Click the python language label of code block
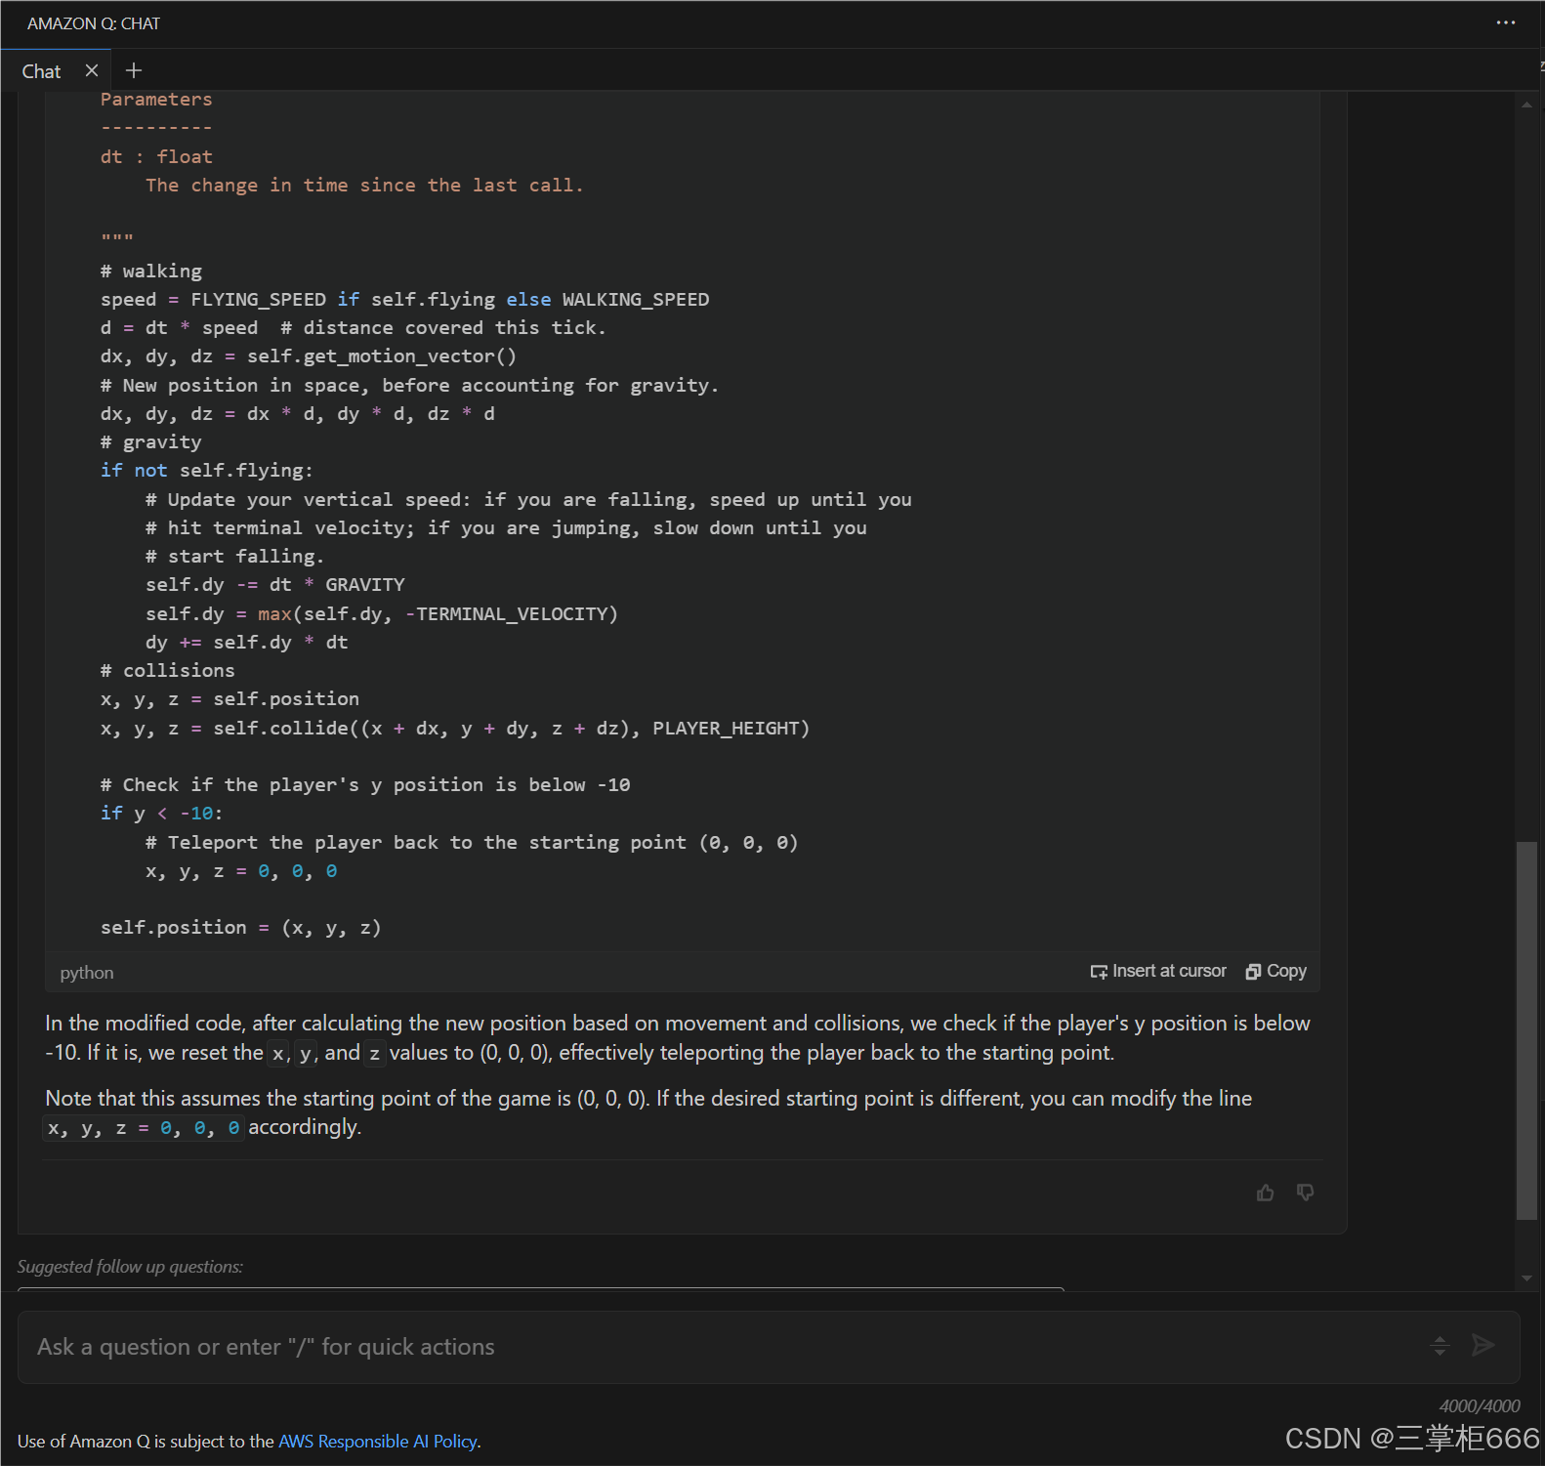 tap(87, 973)
